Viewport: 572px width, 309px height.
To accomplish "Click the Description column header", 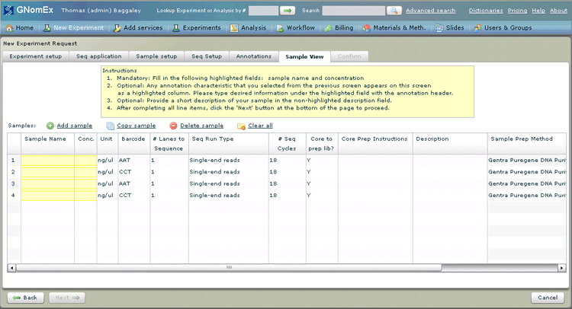I will click(x=450, y=143).
